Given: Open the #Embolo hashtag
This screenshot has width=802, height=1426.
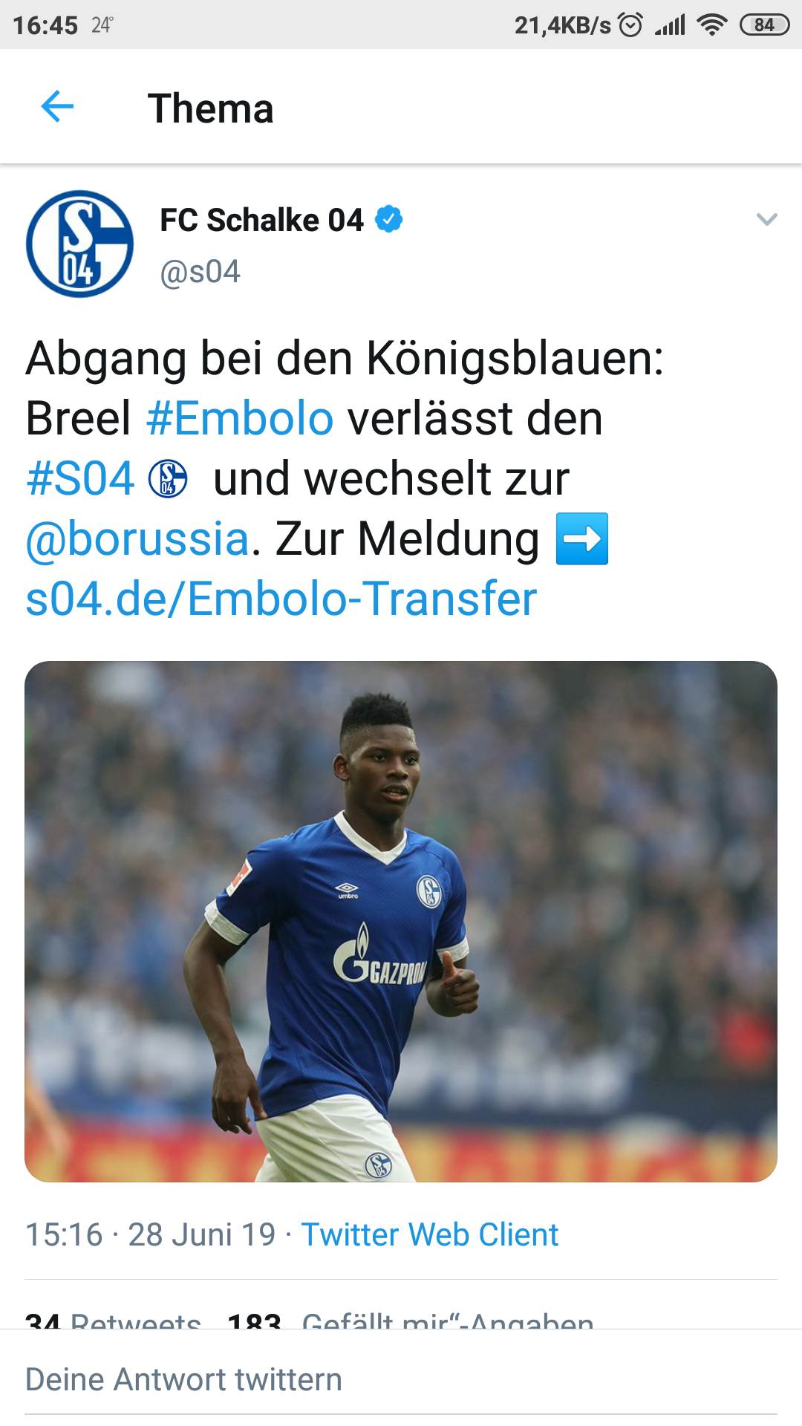Looking at the screenshot, I should pos(240,418).
